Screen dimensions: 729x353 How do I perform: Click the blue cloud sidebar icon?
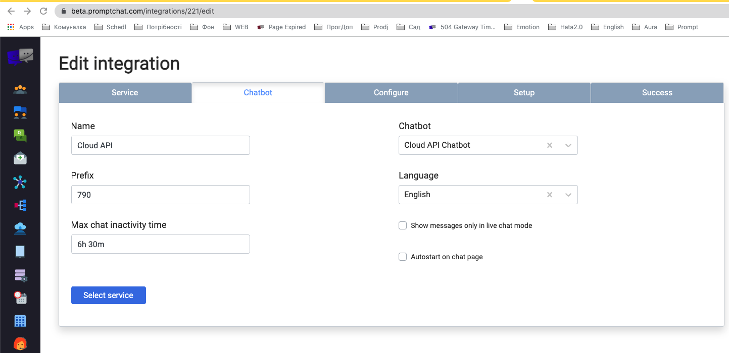point(20,228)
